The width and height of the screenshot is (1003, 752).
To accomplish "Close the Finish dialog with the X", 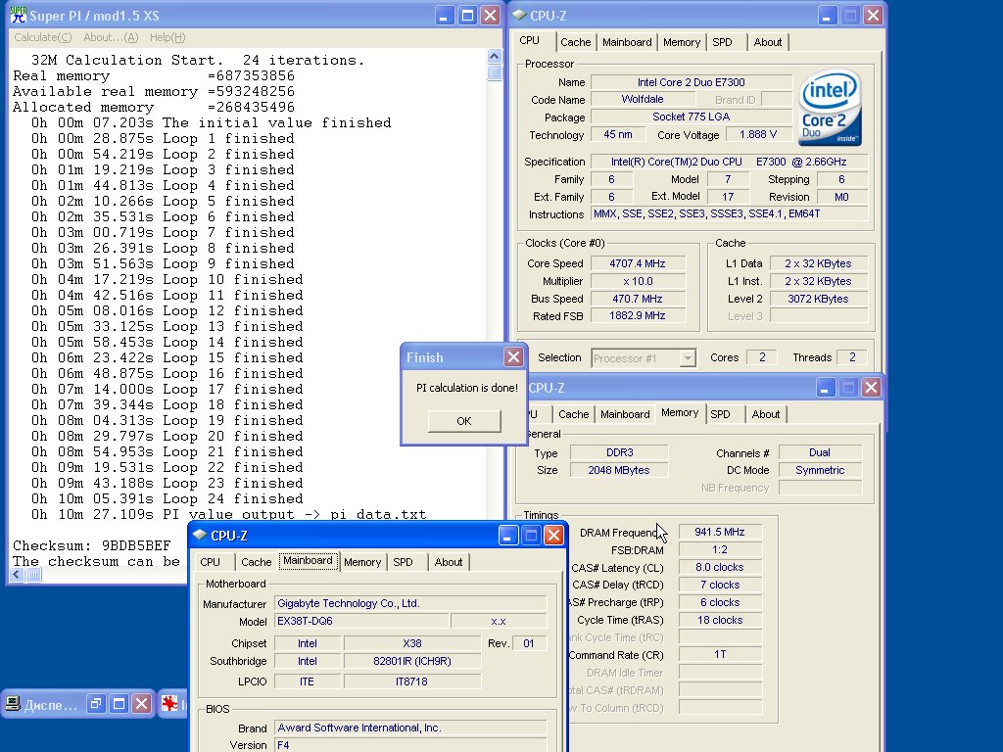I will 513,356.
